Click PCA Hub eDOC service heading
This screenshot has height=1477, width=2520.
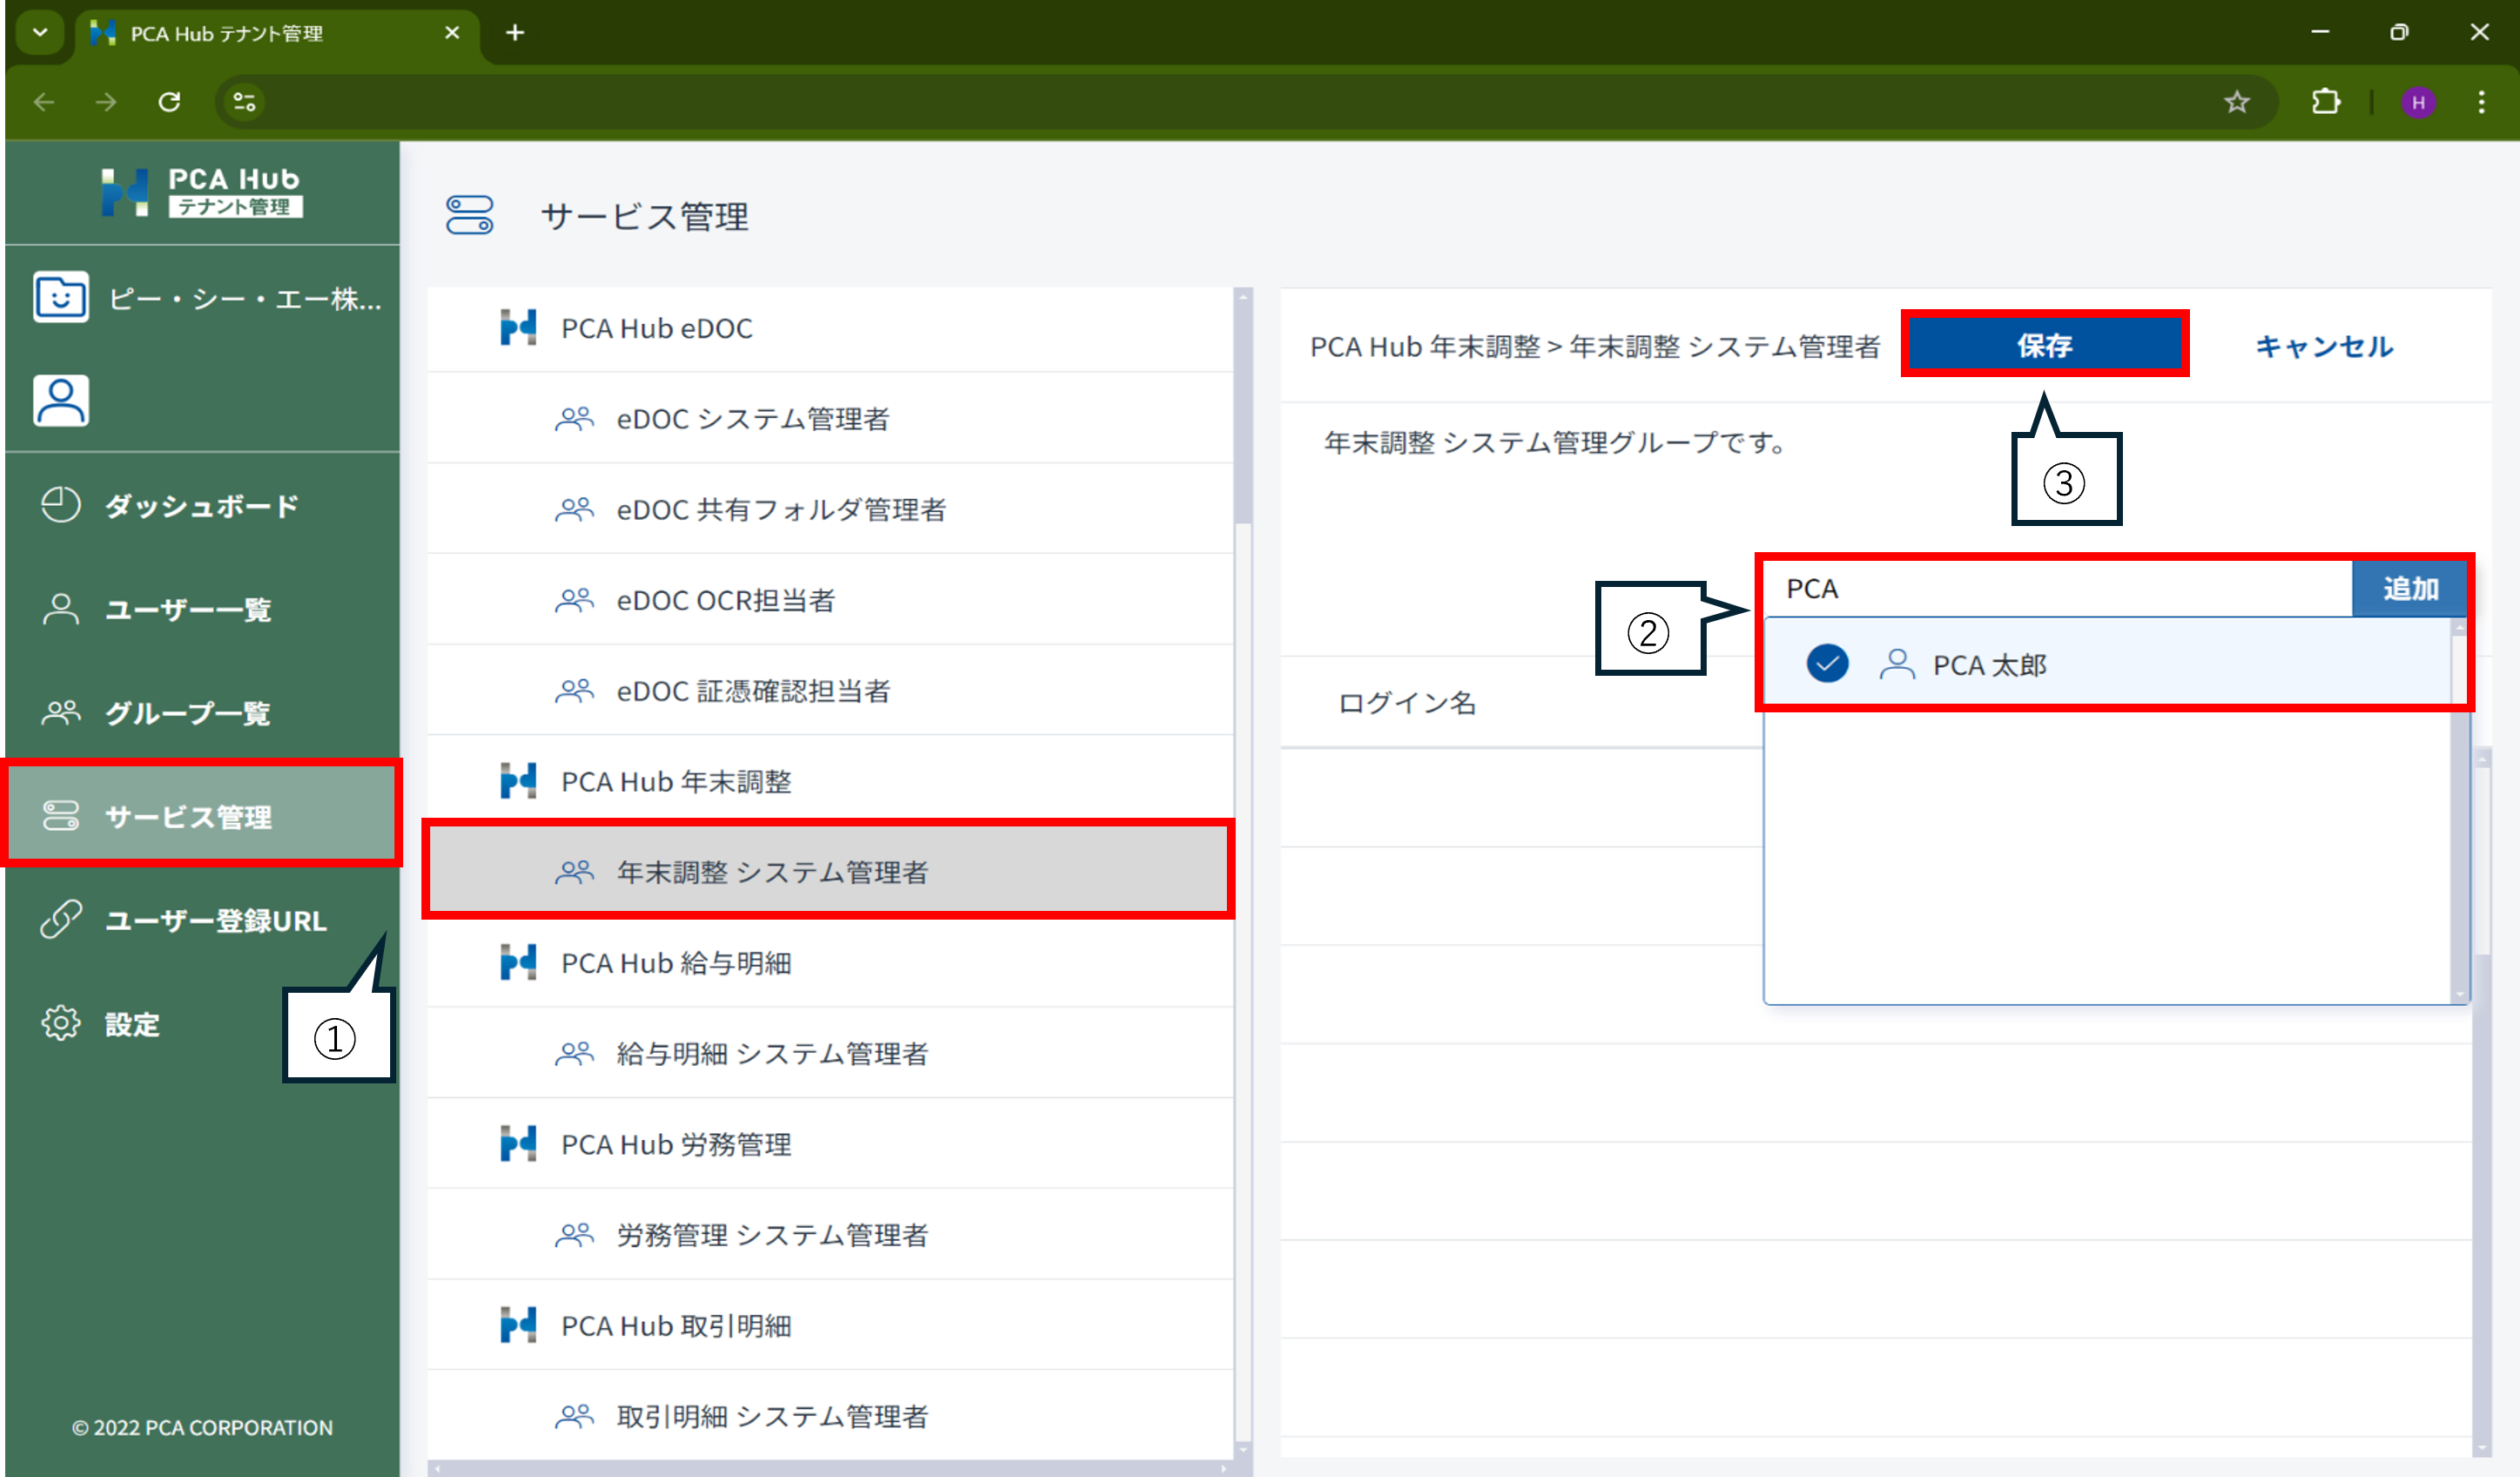point(830,328)
